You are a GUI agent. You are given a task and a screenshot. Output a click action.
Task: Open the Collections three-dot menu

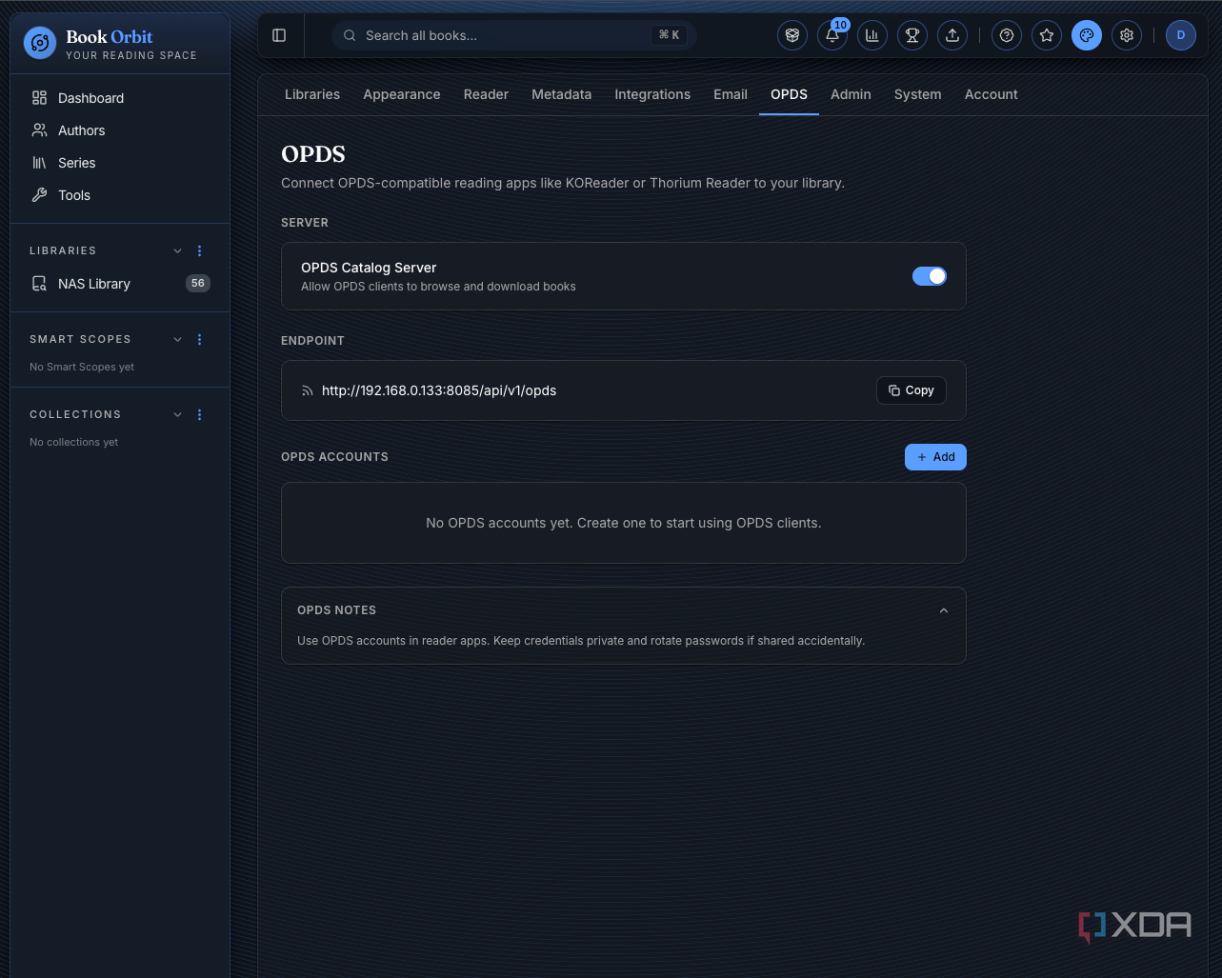[199, 414]
